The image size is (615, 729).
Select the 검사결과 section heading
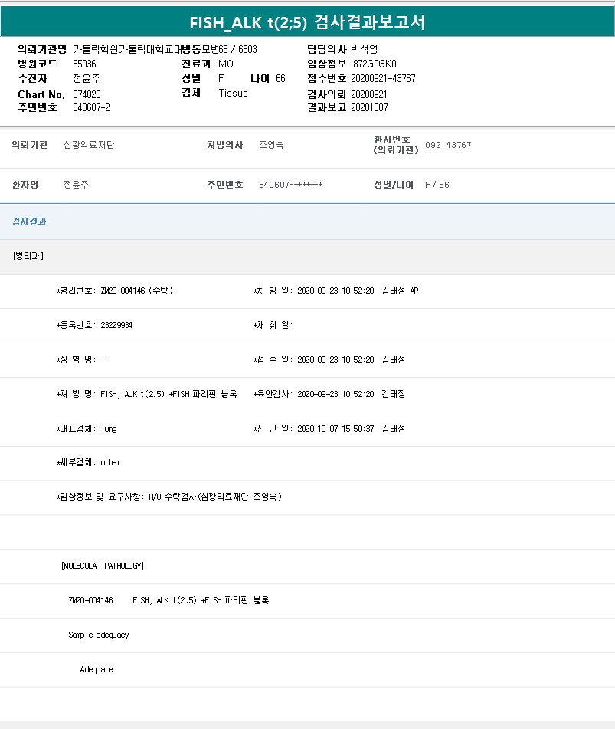point(29,222)
